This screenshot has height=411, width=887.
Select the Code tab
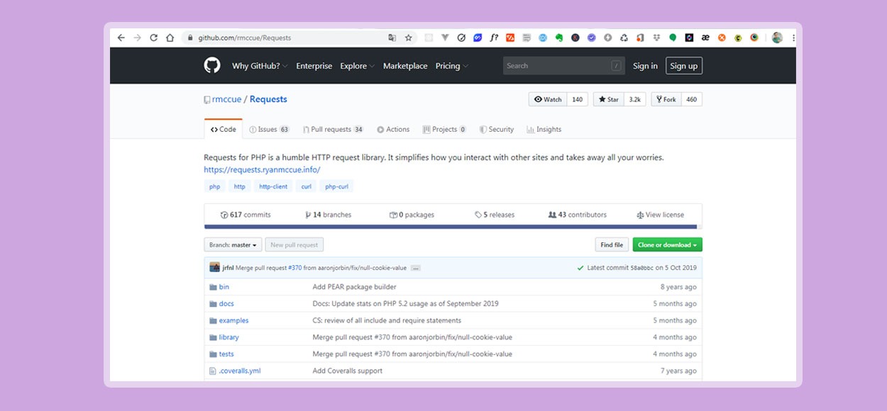point(223,129)
